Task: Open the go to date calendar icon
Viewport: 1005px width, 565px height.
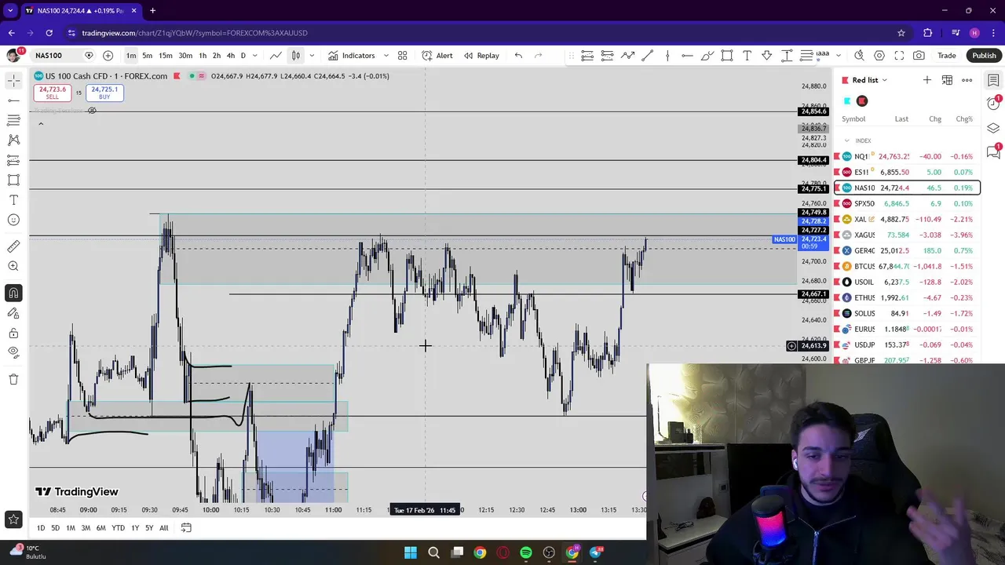Action: pyautogui.click(x=186, y=528)
